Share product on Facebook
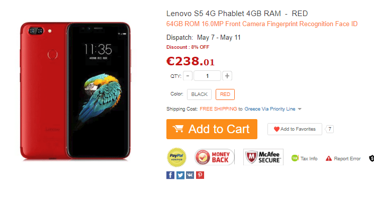 tap(170, 175)
